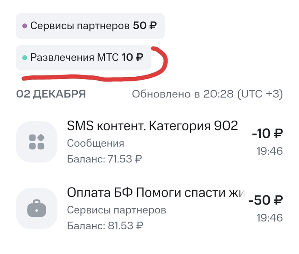
Task: Click the -50 ₽ charge amount
Action: coord(266,200)
